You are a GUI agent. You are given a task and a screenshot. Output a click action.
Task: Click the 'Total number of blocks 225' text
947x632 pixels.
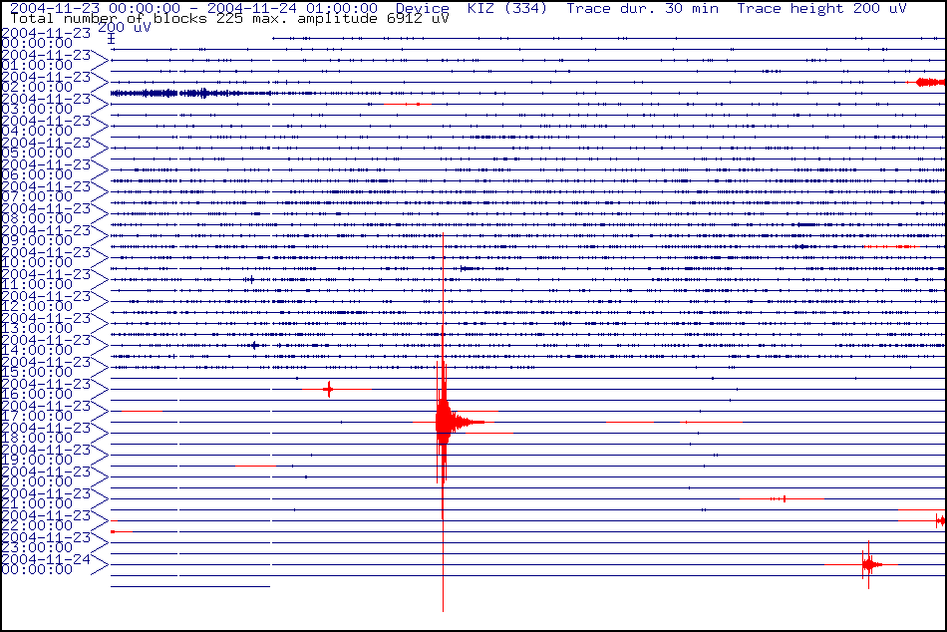pos(121,19)
